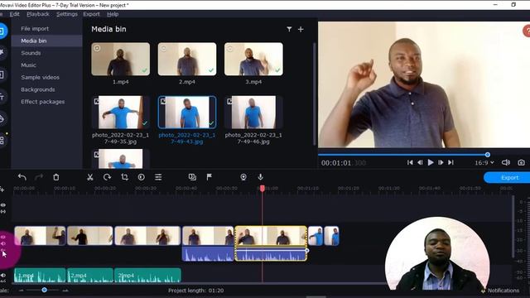Open the Export menu
The height and width of the screenshot is (298, 530).
91,14
